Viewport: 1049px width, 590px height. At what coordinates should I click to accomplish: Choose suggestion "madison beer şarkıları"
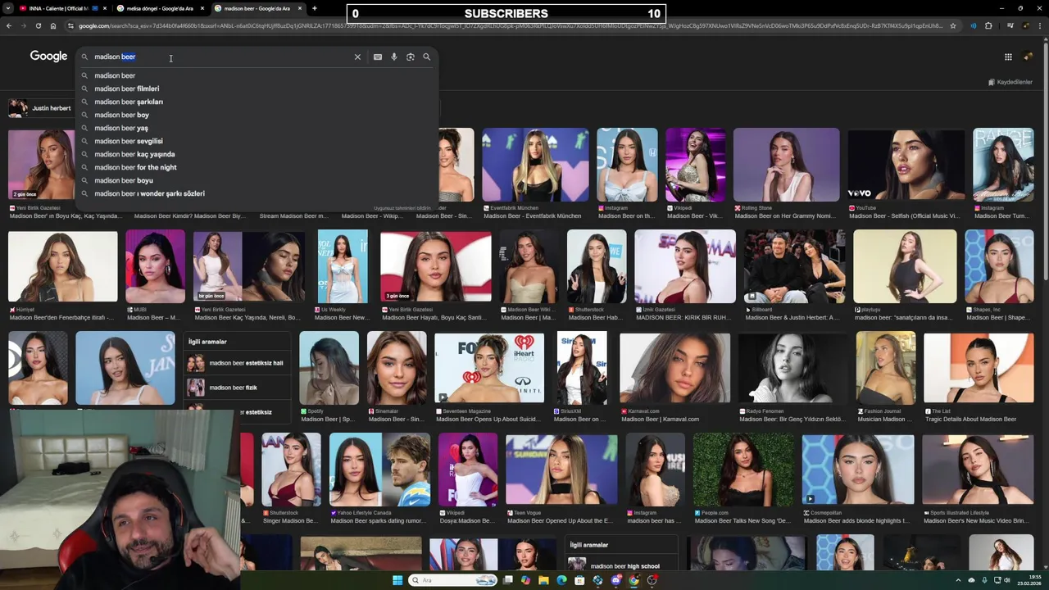[x=257, y=102]
